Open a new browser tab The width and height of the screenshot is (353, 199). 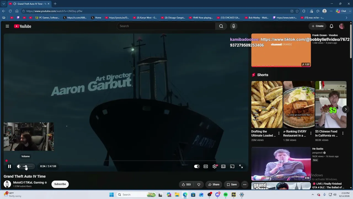click(x=55, y=4)
